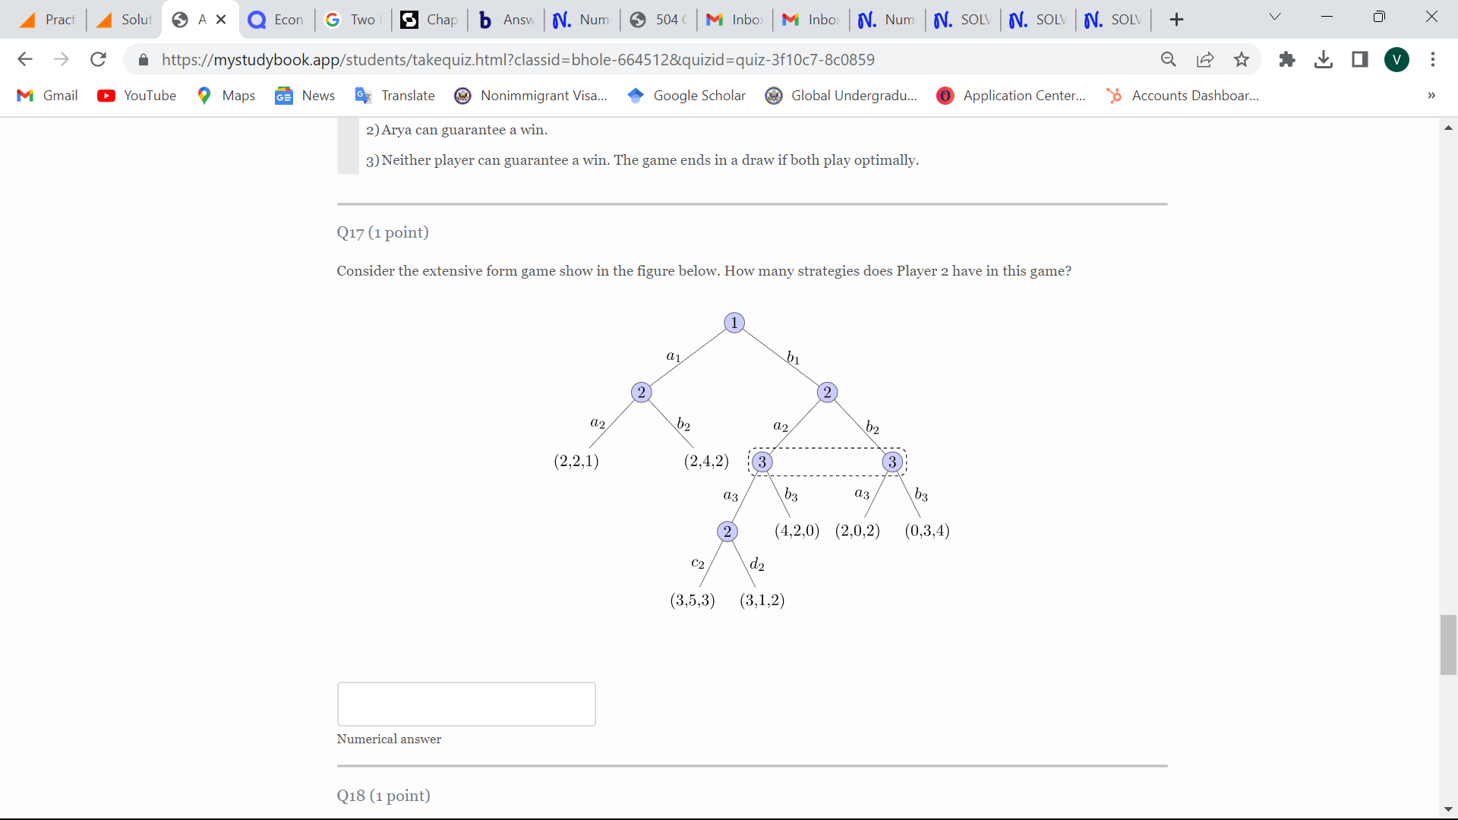
Task: Open the side panel icon
Action: tap(1360, 59)
